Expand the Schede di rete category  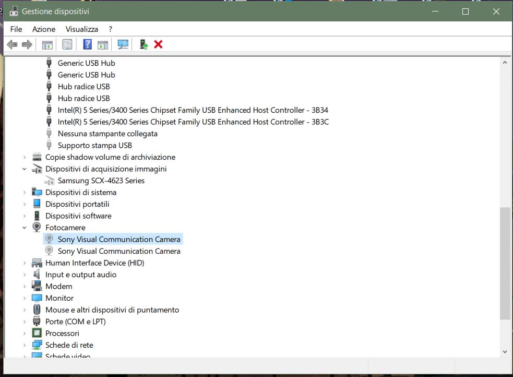coord(25,345)
